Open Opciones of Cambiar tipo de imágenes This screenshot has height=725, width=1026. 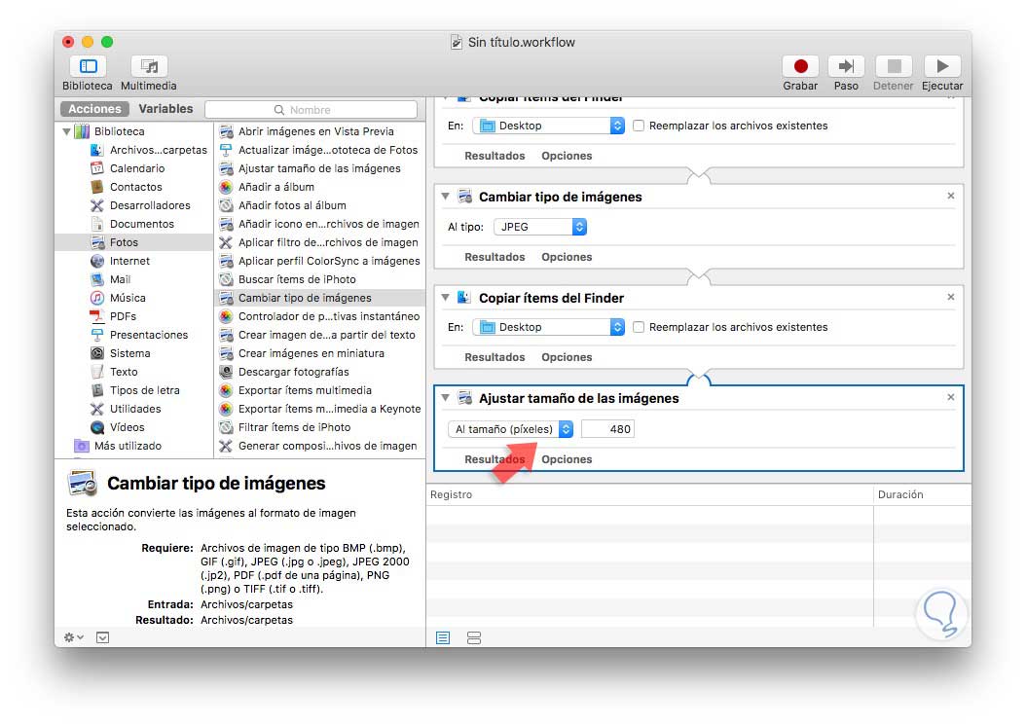pyautogui.click(x=567, y=257)
